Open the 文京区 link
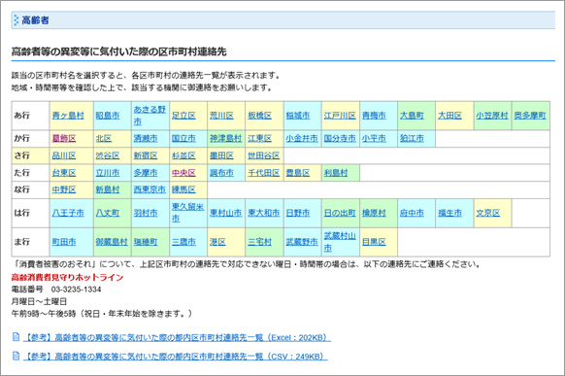The width and height of the screenshot is (565, 376). pyautogui.click(x=488, y=213)
